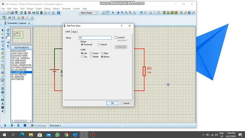
Task: Select the Left justify radio button
Action: click(x=82, y=53)
